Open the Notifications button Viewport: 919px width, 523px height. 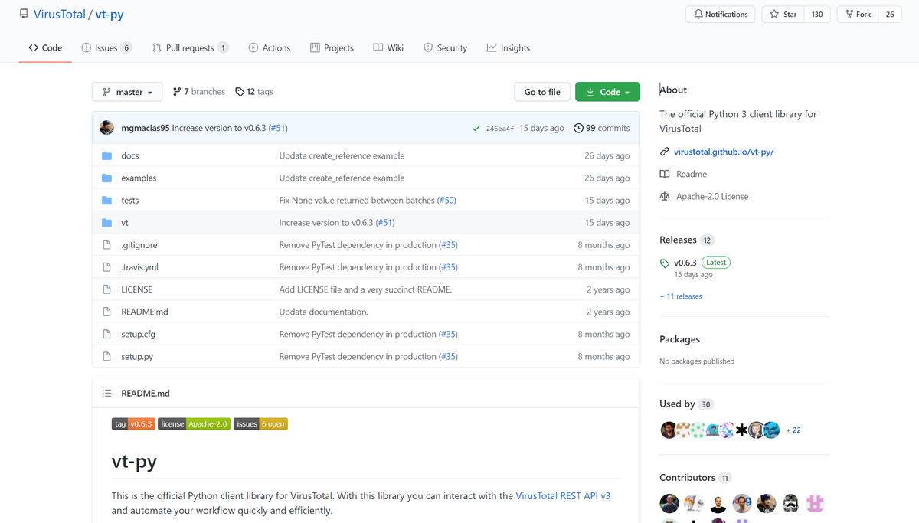pos(721,15)
